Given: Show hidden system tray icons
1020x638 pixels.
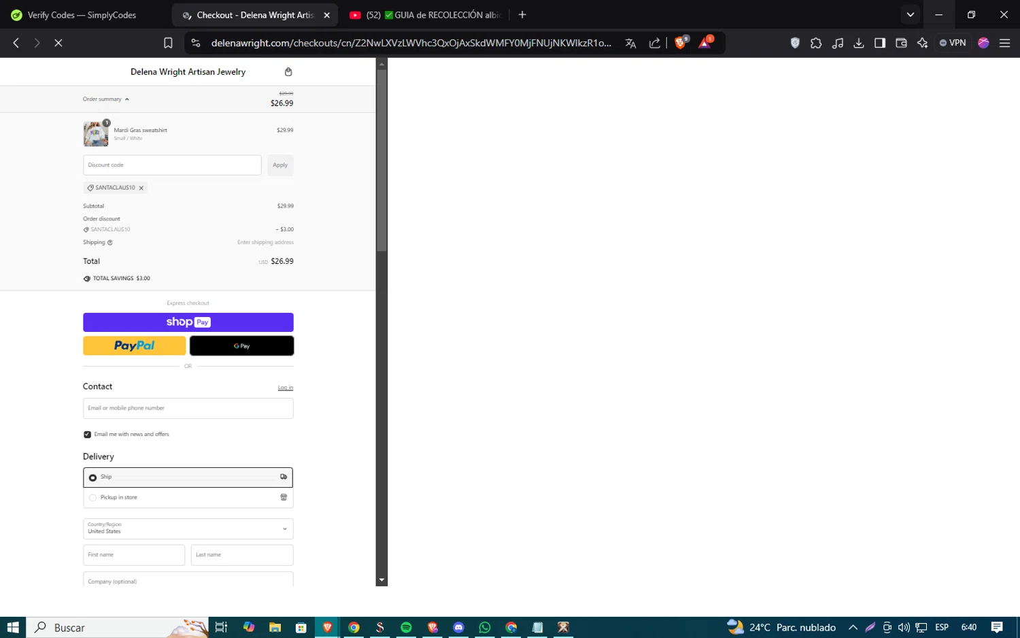Looking at the screenshot, I should click(853, 627).
